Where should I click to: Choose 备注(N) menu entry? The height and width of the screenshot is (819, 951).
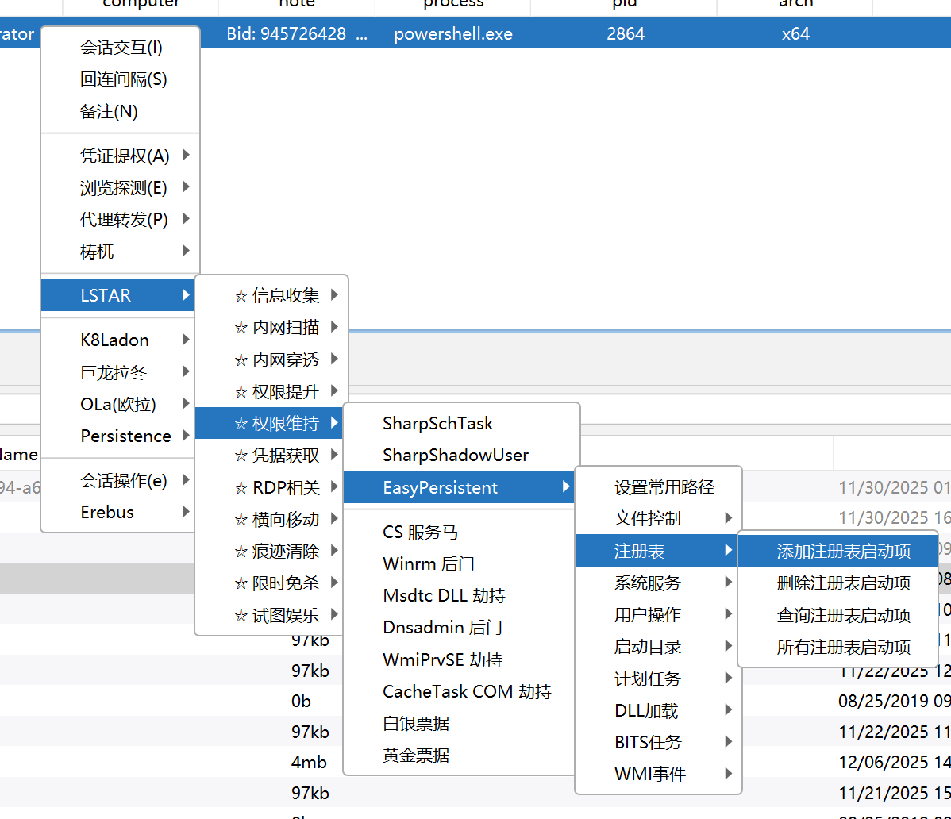120,112
